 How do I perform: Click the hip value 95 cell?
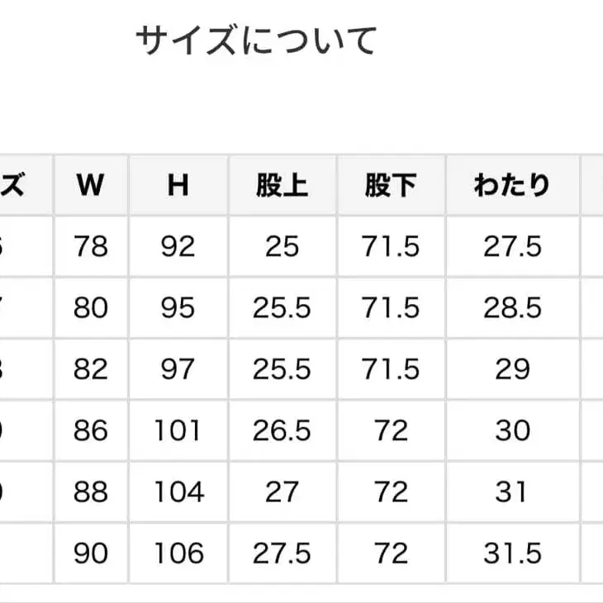coord(178,308)
